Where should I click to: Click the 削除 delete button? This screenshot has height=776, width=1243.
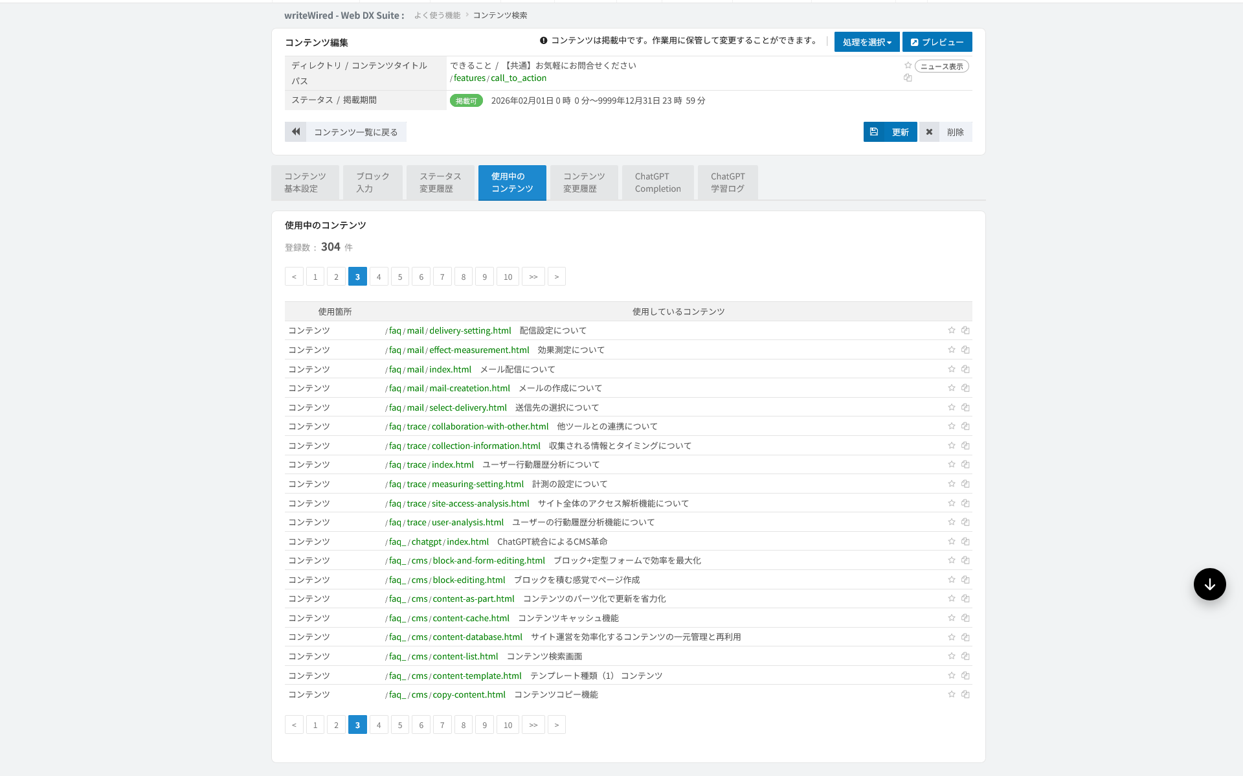(945, 131)
